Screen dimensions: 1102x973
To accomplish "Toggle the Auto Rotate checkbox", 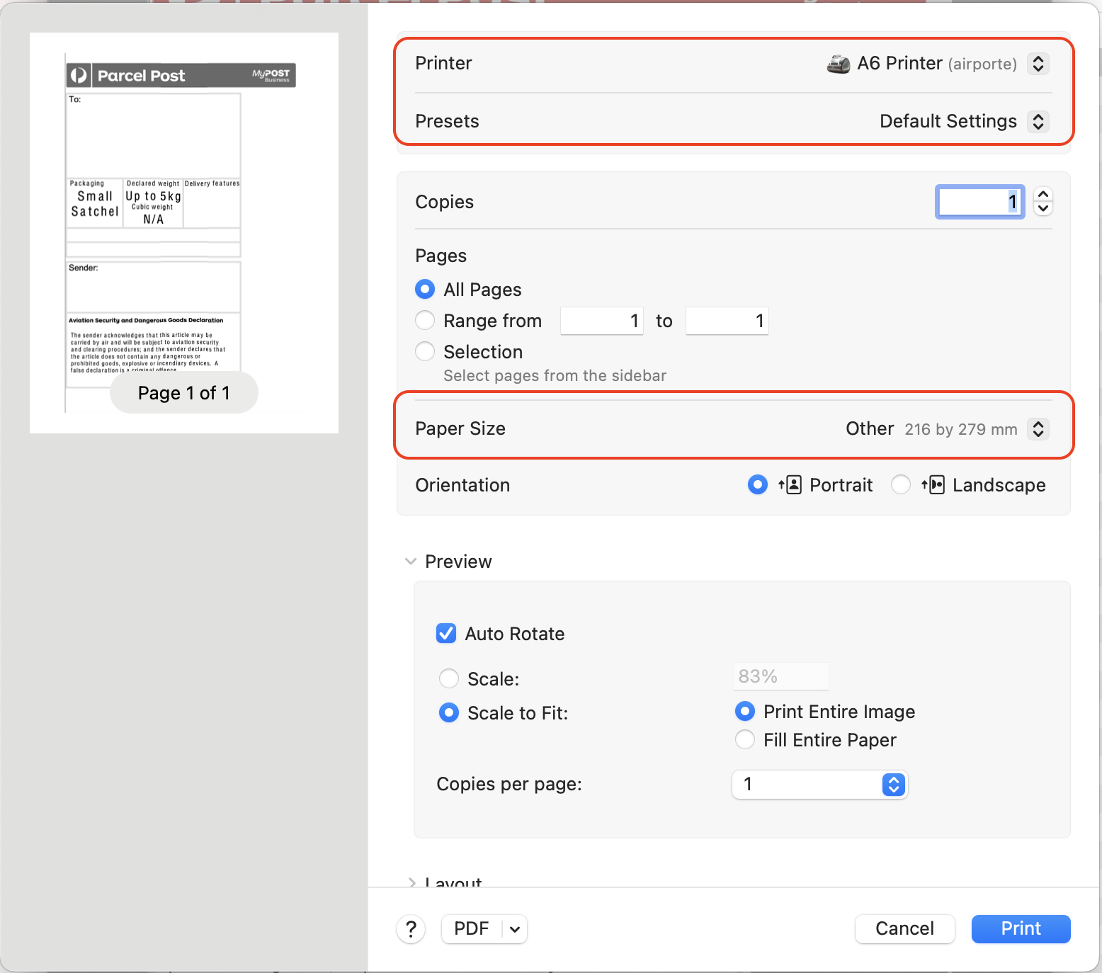I will [446, 633].
